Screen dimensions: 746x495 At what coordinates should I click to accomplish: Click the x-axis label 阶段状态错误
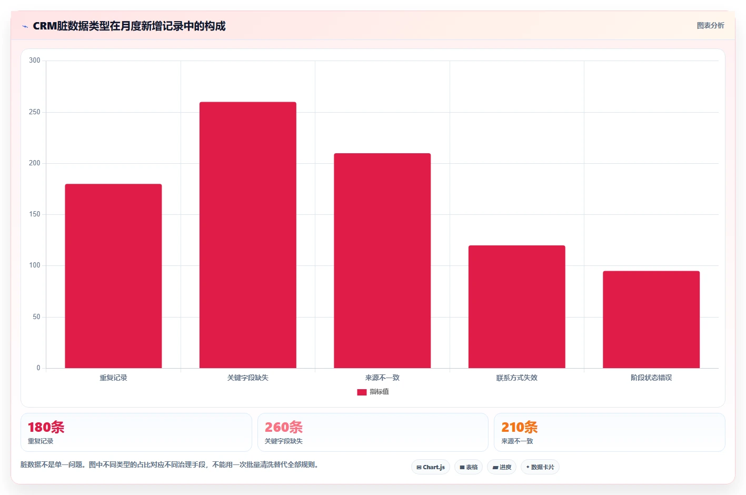(x=651, y=378)
